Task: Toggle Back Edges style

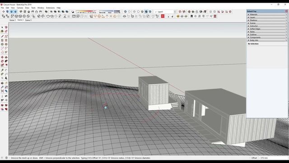Action: point(130,12)
